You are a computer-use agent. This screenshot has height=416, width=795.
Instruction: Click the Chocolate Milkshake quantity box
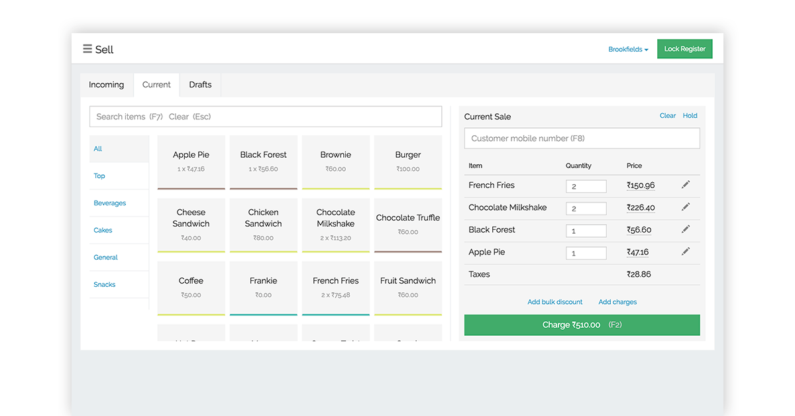coord(586,208)
